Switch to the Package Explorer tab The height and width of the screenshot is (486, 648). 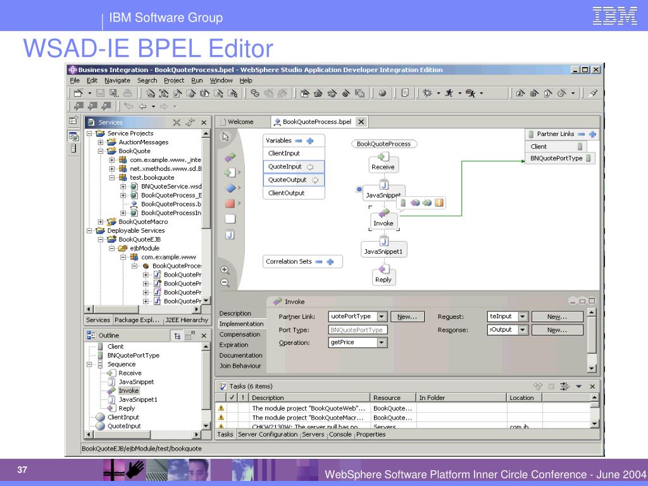click(x=137, y=320)
